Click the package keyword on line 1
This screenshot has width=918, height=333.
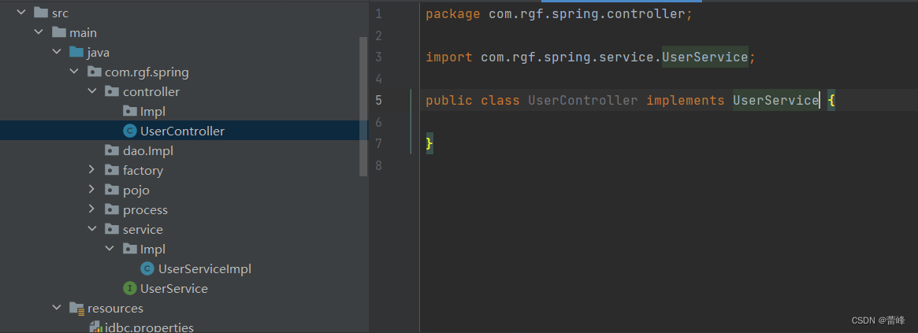[x=453, y=14]
